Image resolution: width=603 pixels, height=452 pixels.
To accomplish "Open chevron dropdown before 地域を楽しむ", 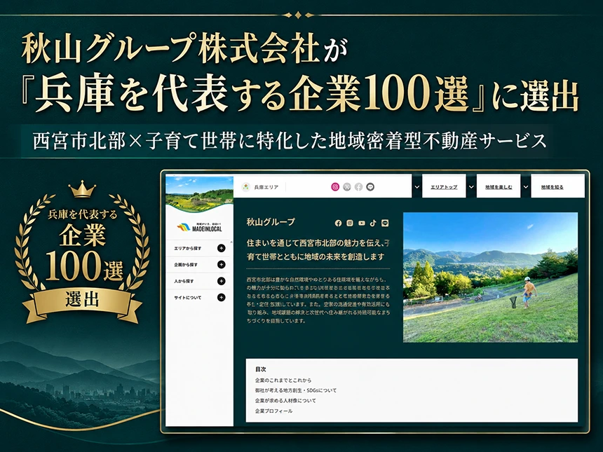I will (x=471, y=187).
